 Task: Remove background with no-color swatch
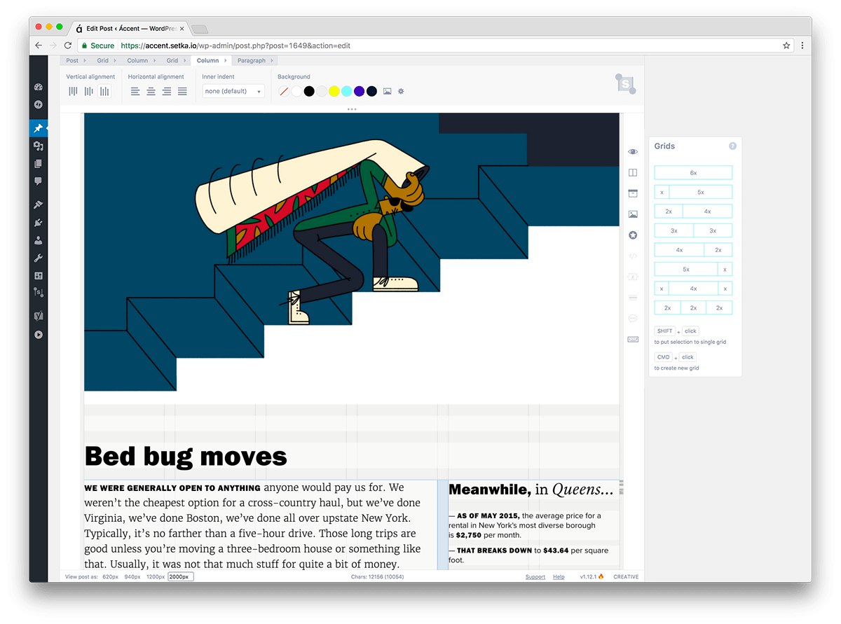click(284, 91)
